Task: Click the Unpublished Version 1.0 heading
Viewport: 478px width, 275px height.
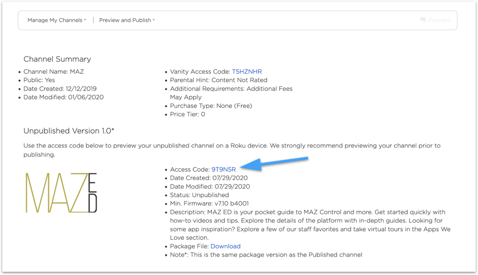Action: click(x=68, y=131)
